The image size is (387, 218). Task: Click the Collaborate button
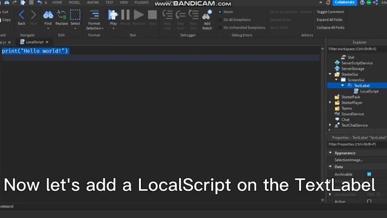pyautogui.click(x=345, y=2)
